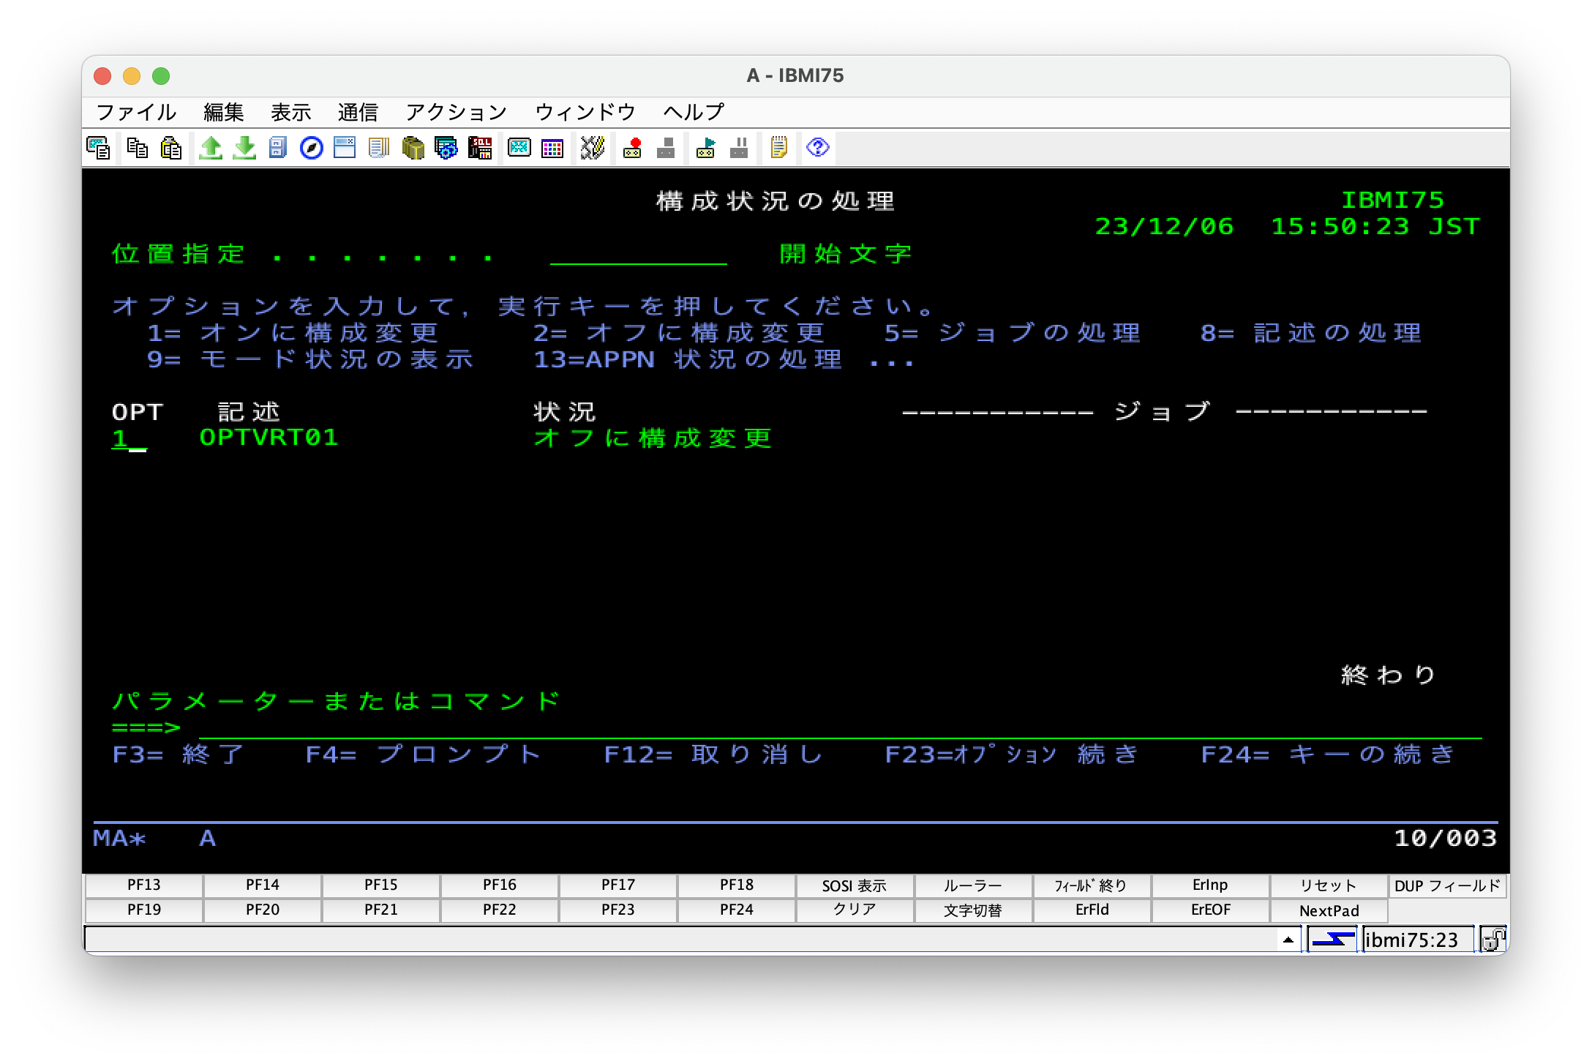Screen dimensions: 1592x1064
Task: Click the Copy toolbar icon
Action: [x=137, y=148]
